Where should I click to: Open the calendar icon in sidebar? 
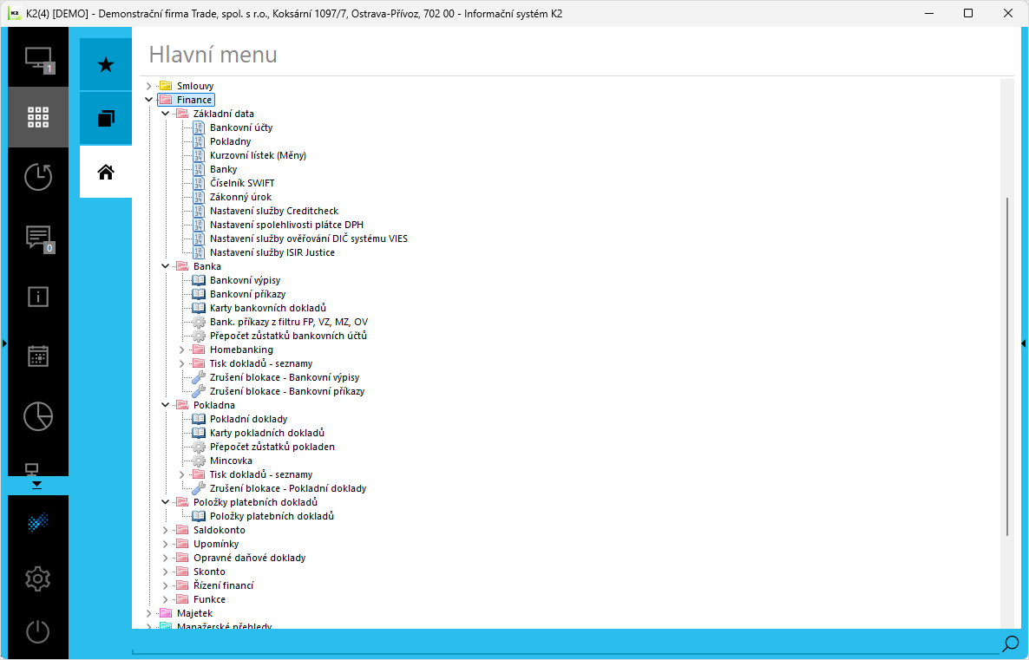coord(38,356)
